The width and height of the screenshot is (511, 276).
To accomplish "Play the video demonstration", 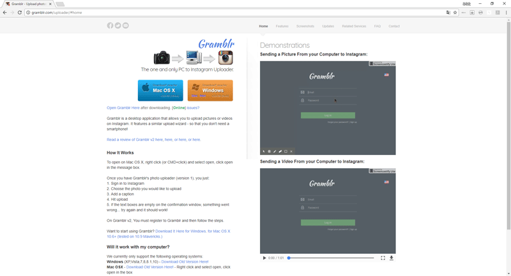I will click(264, 258).
